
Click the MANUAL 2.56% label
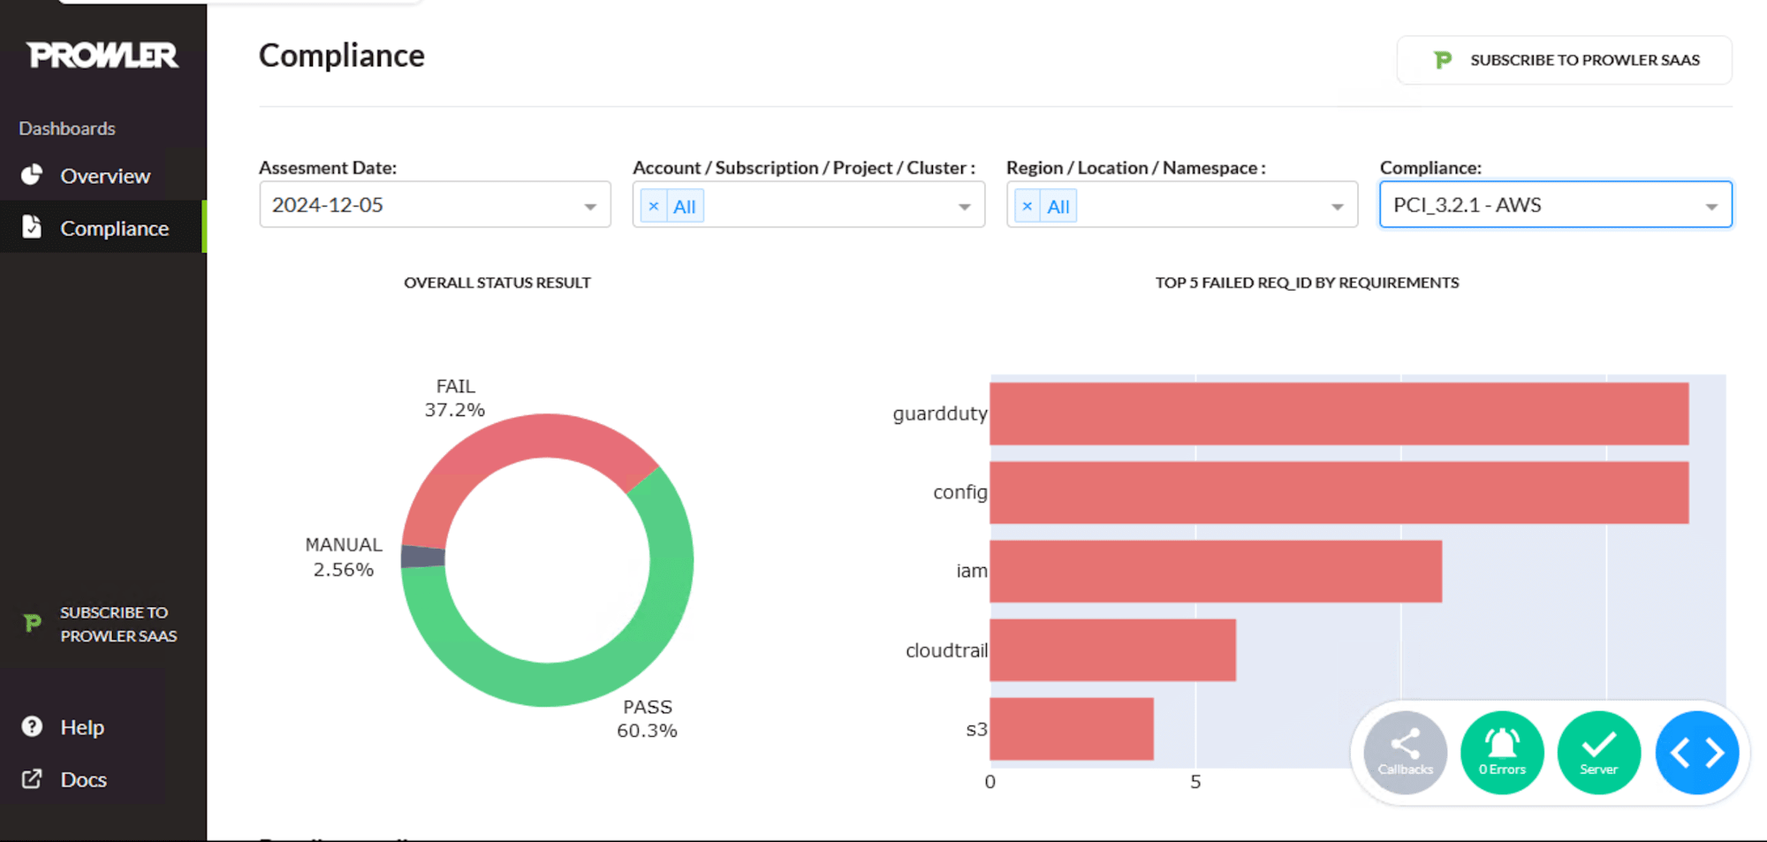[x=344, y=558]
